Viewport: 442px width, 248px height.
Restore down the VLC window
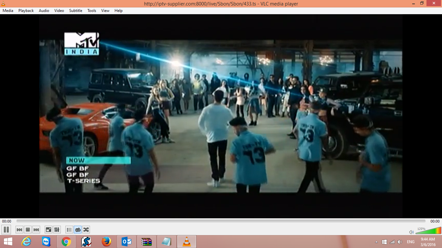click(422, 3)
